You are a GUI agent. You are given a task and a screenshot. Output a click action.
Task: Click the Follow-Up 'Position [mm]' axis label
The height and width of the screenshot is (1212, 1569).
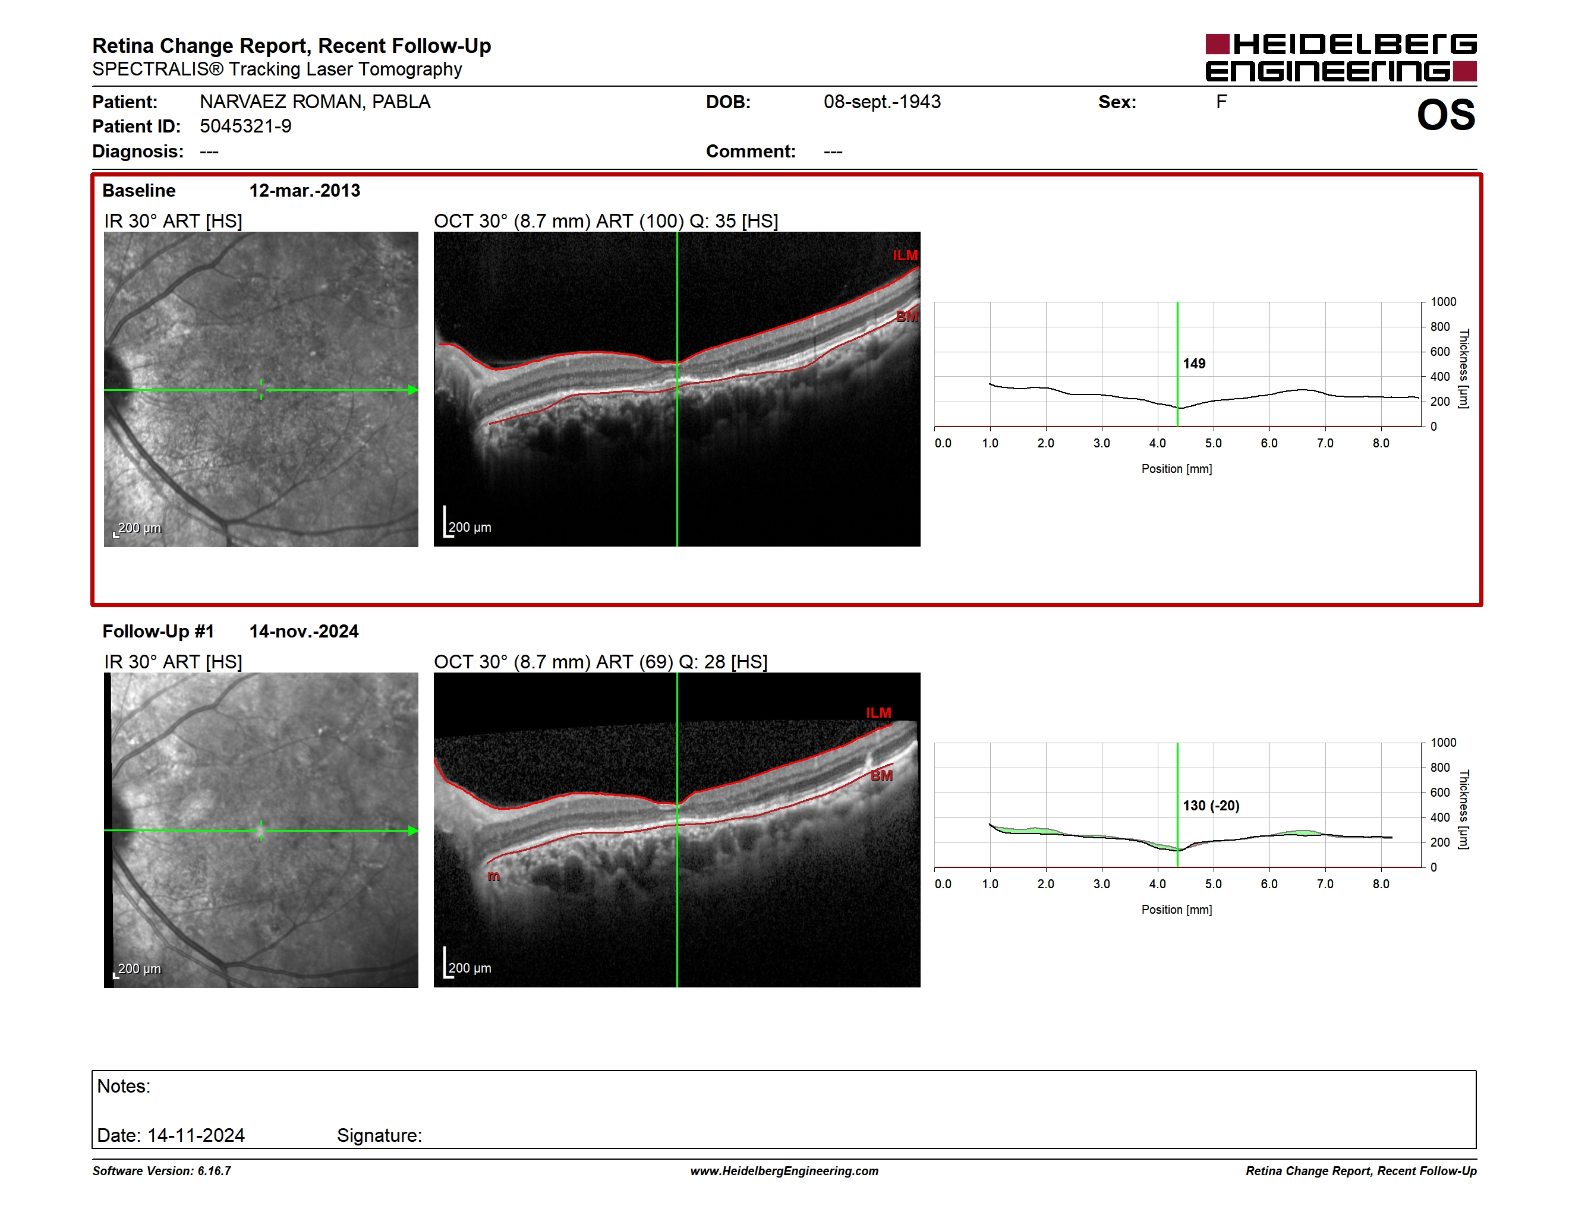(1177, 910)
